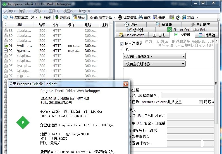Click 转到 (Go) toolbar button
This screenshot has height=154, width=222.
coord(45,17)
